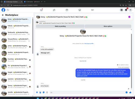Screen dimensions: 135x99
Task: Click the voice clip microphone icon
Action: coord(37,92)
